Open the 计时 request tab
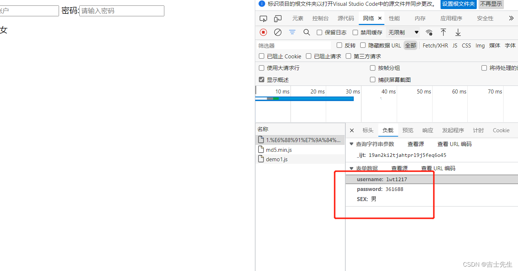The image size is (518, 271). coord(478,130)
